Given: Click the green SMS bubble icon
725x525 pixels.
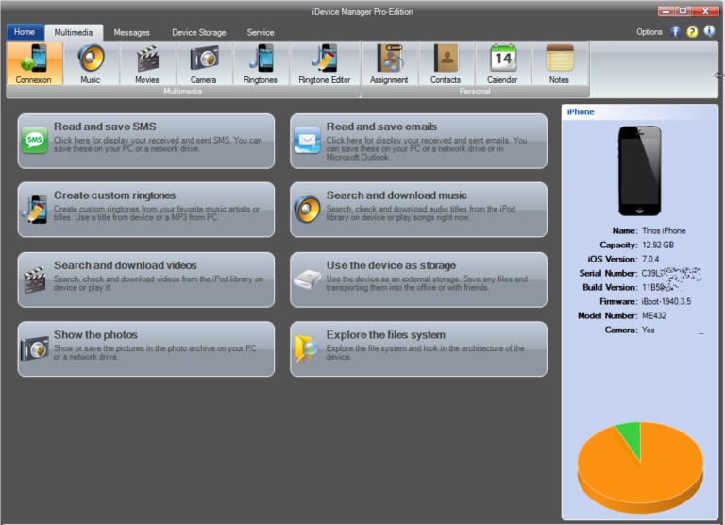Looking at the screenshot, I should tap(35, 140).
